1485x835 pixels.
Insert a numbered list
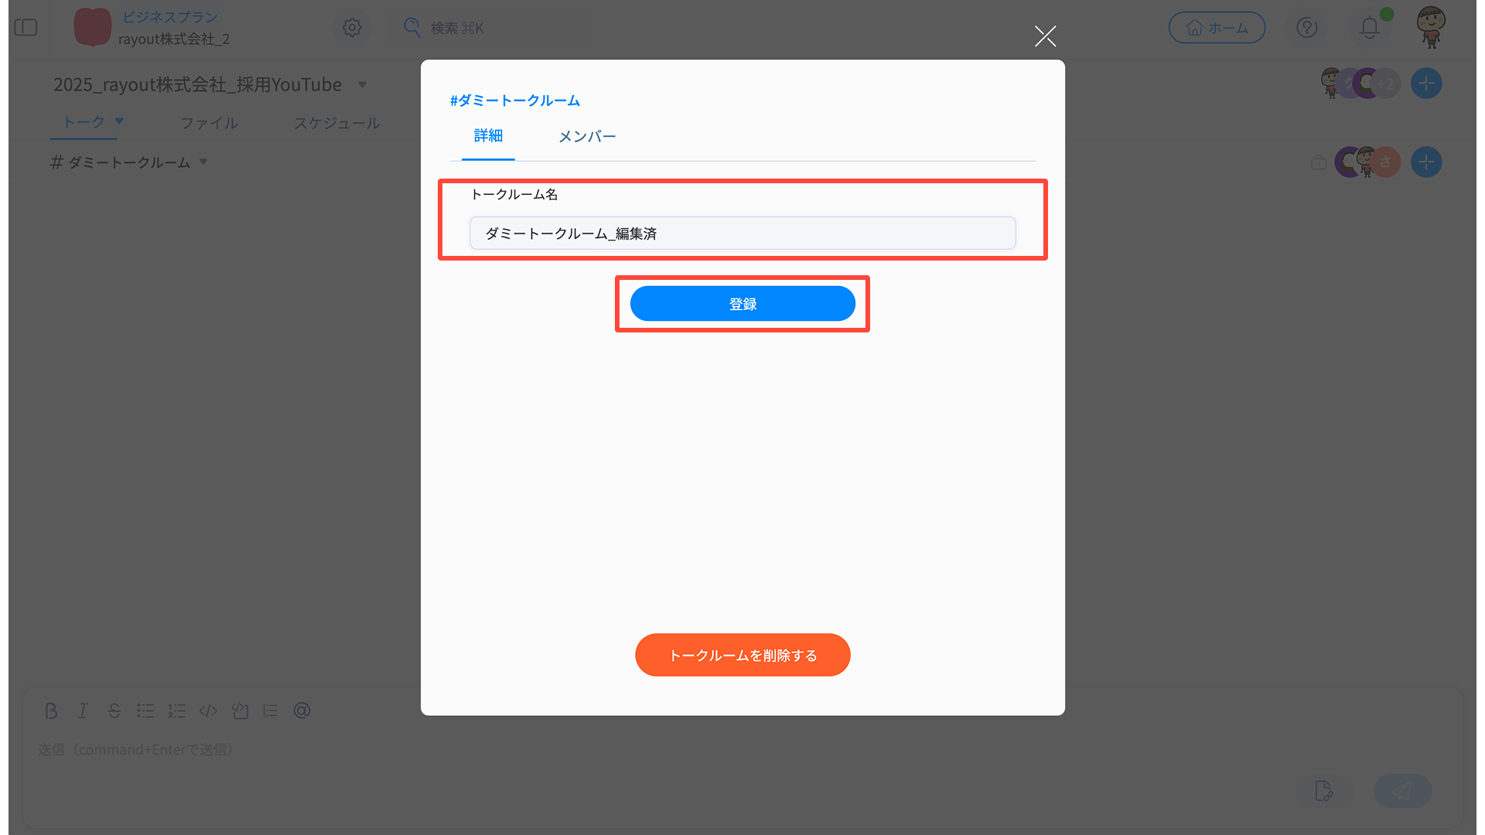pyautogui.click(x=176, y=711)
